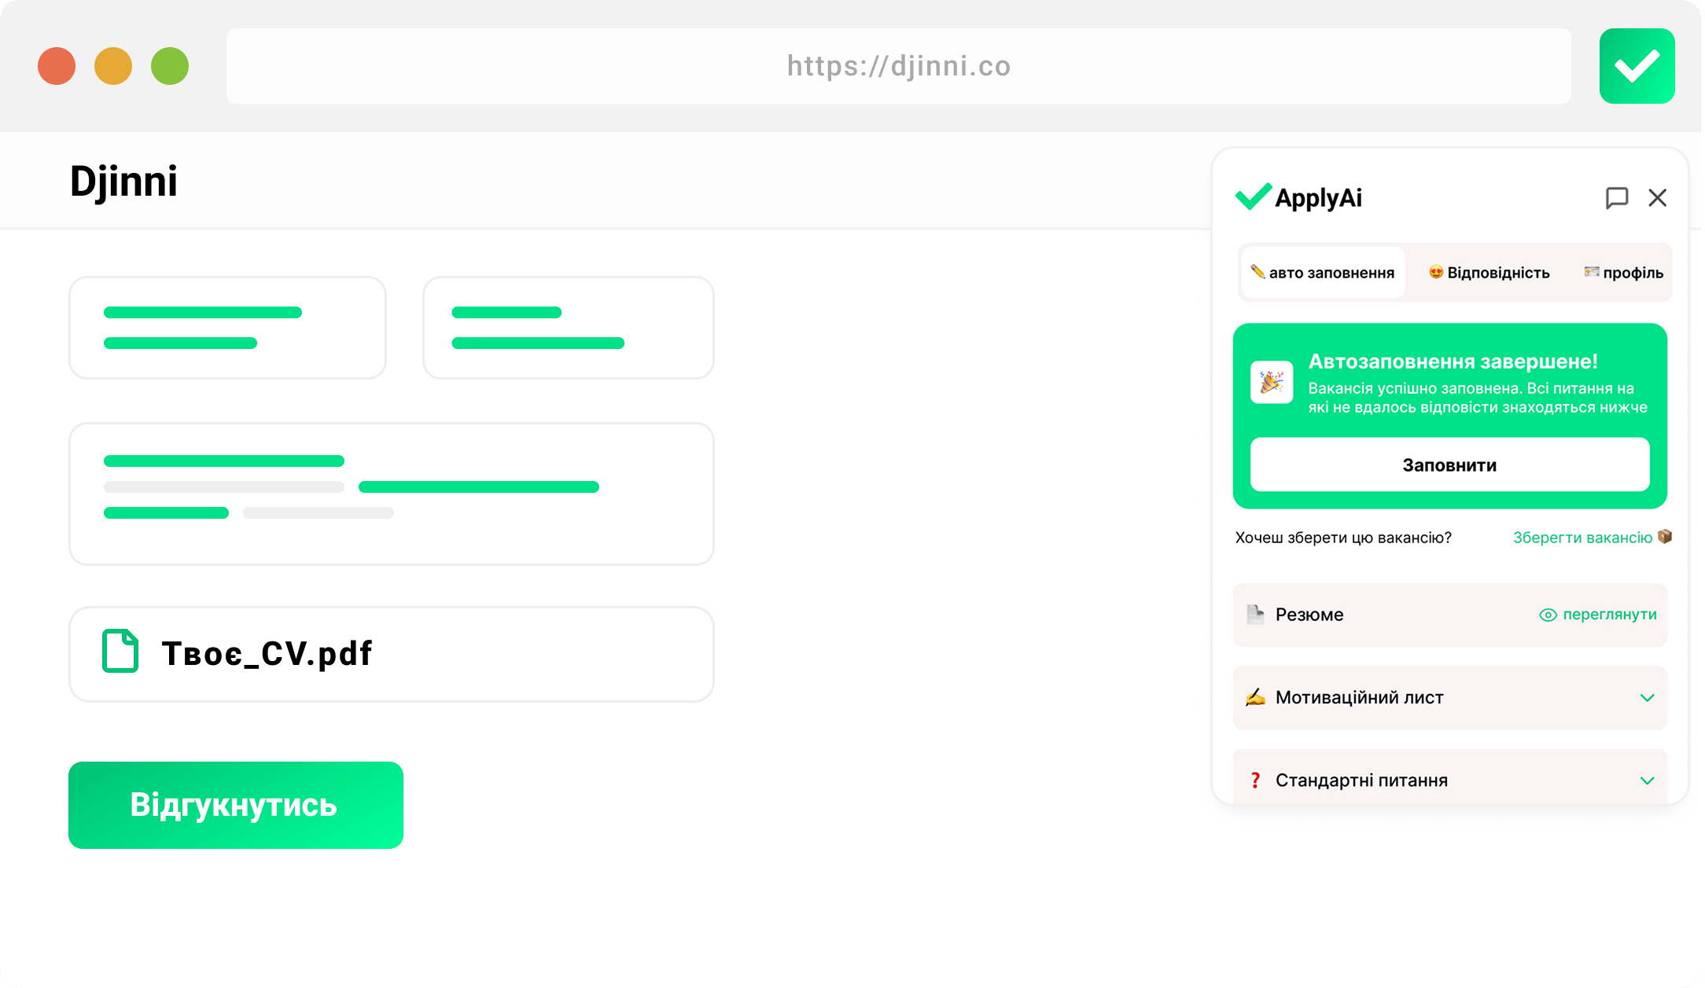Expand the Стандартні питання chevron
The height and width of the screenshot is (988, 1705).
1648,780
